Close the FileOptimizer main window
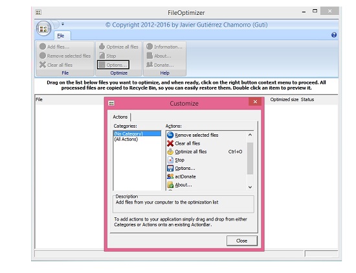 coord(329,10)
